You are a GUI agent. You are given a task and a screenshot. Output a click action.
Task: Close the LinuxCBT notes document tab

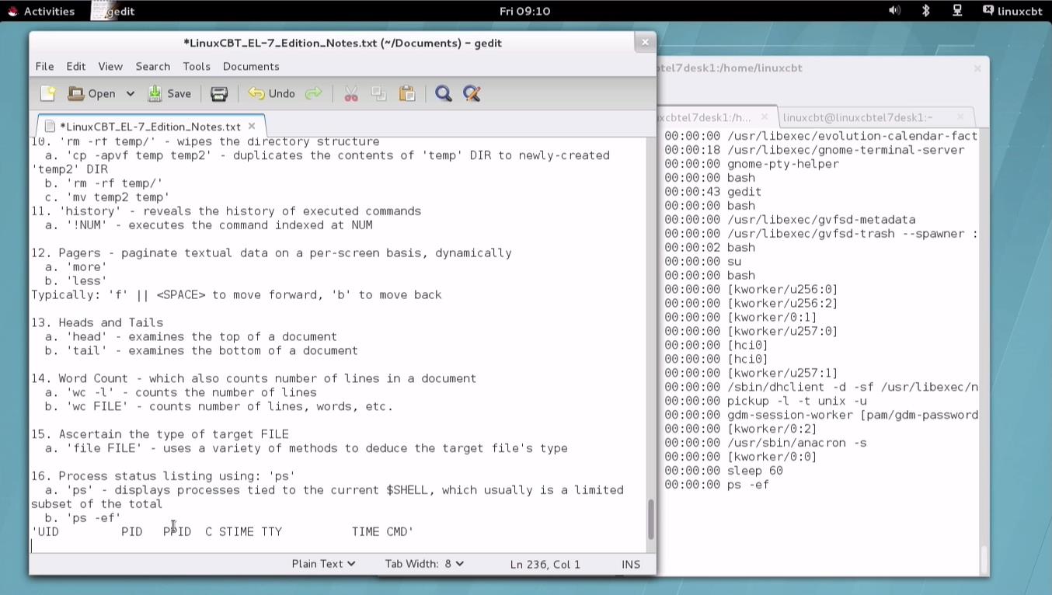pyautogui.click(x=252, y=126)
